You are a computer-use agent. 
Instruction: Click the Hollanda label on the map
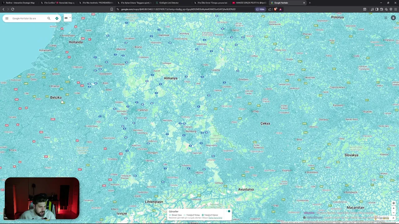pyautogui.click(x=76, y=42)
